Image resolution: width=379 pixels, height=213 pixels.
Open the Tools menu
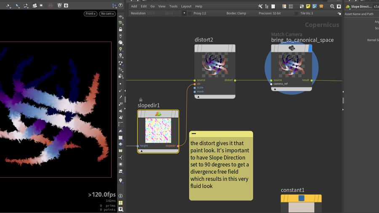pos(173,6)
